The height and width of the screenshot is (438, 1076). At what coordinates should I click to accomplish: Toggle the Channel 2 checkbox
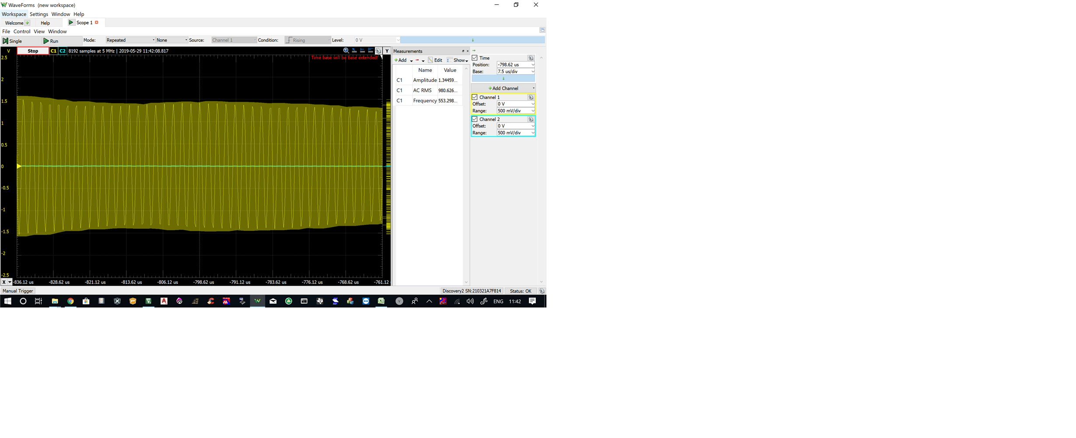[x=475, y=119]
